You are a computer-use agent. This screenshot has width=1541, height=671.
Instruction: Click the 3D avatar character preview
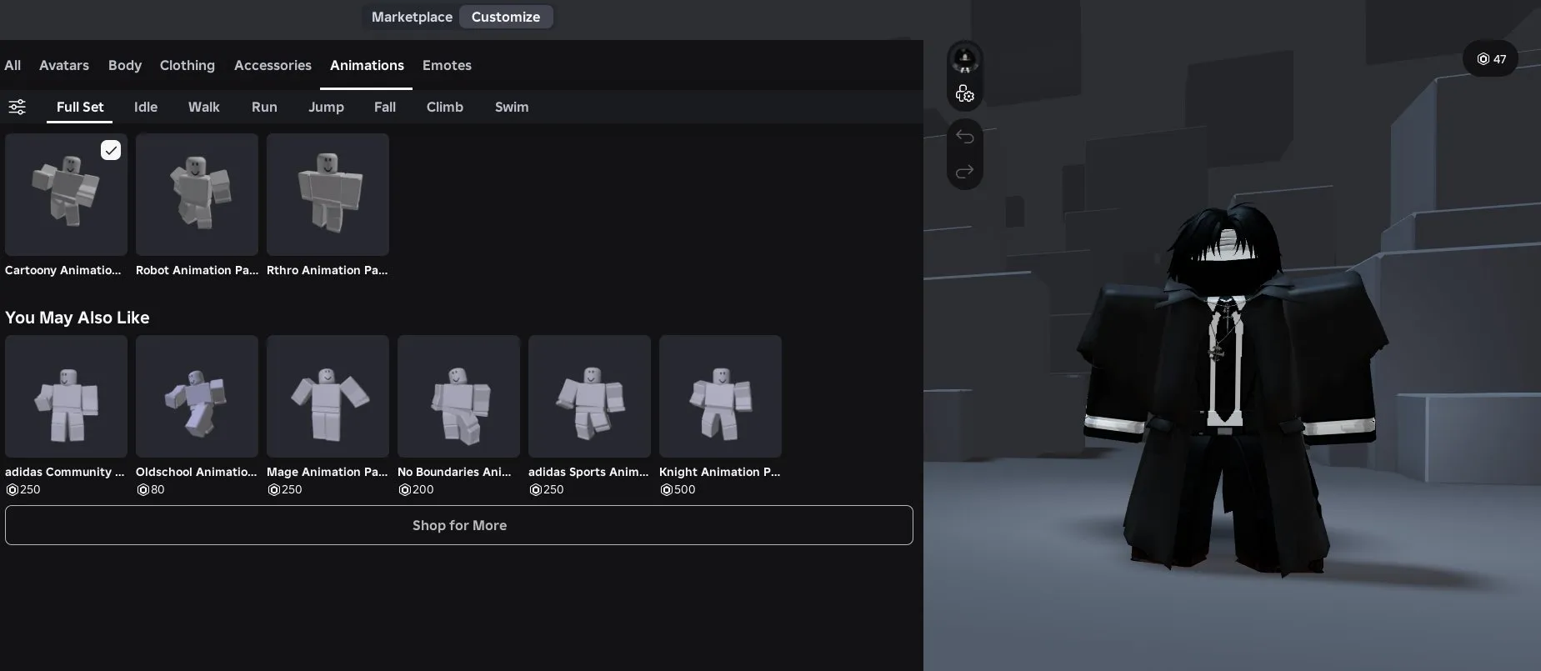click(x=1229, y=392)
